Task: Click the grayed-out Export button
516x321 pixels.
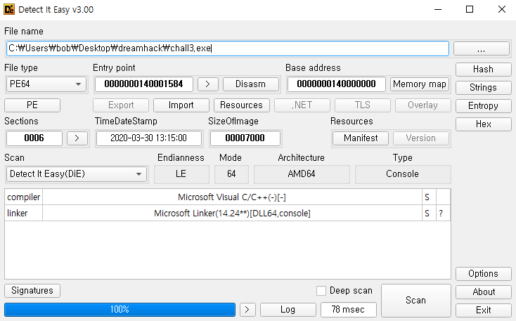Action: pyautogui.click(x=121, y=105)
